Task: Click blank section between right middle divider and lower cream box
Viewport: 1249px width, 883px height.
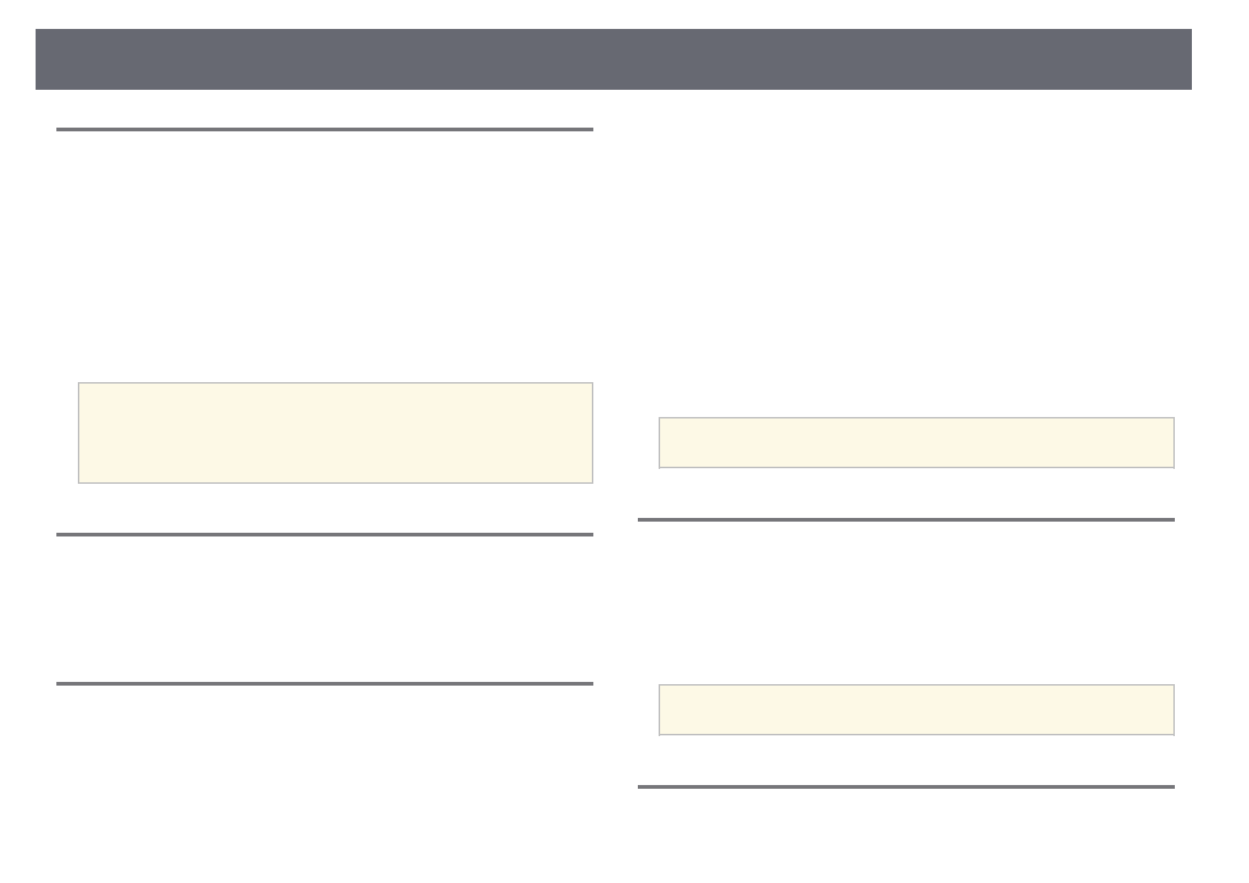Action: 906,601
